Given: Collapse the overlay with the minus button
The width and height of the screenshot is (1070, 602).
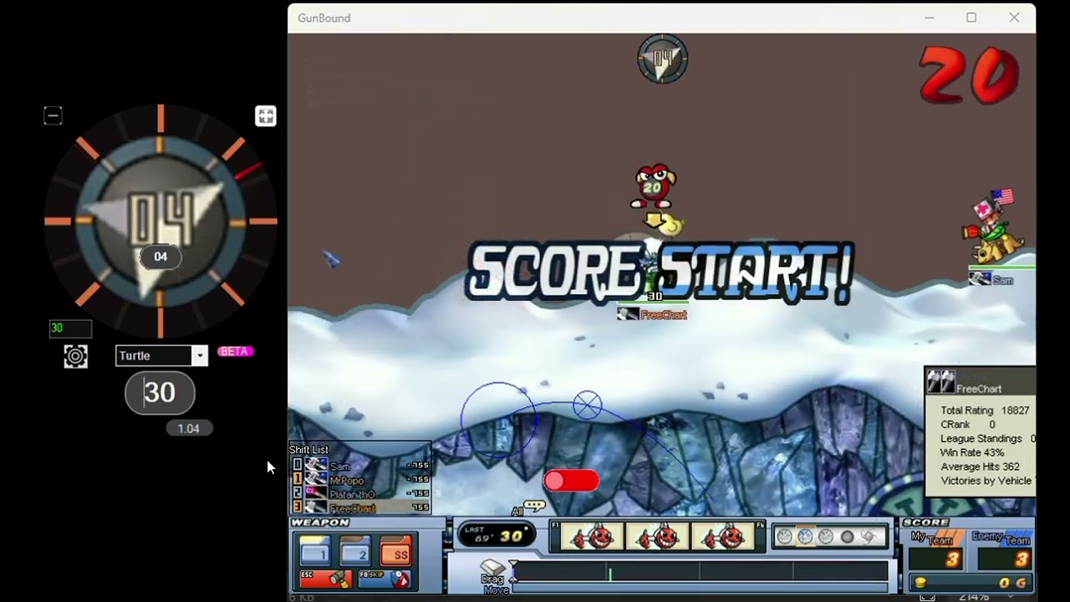Looking at the screenshot, I should coord(53,115).
